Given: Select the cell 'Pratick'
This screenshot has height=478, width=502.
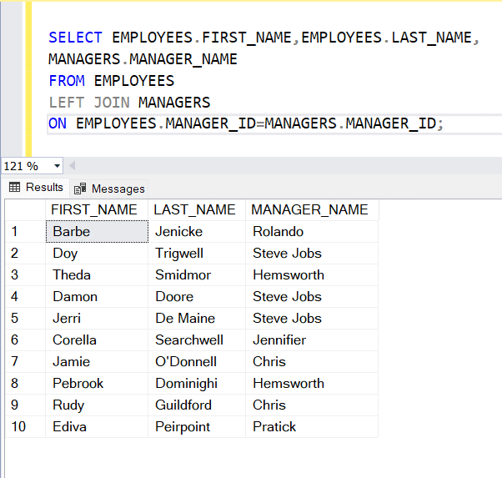Looking at the screenshot, I should (x=312, y=427).
